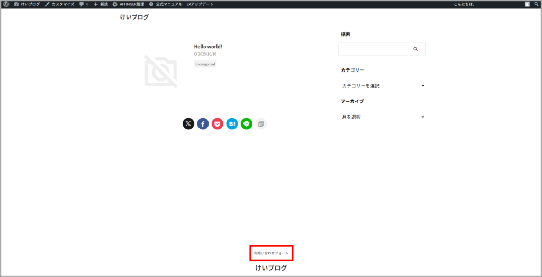The height and width of the screenshot is (277, 542).
Task: Save the post with the Pocket icon
Action: (x=218, y=124)
